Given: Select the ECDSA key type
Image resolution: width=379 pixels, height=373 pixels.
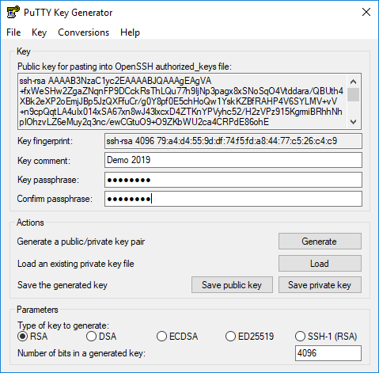Looking at the screenshot, I should 177,337.
